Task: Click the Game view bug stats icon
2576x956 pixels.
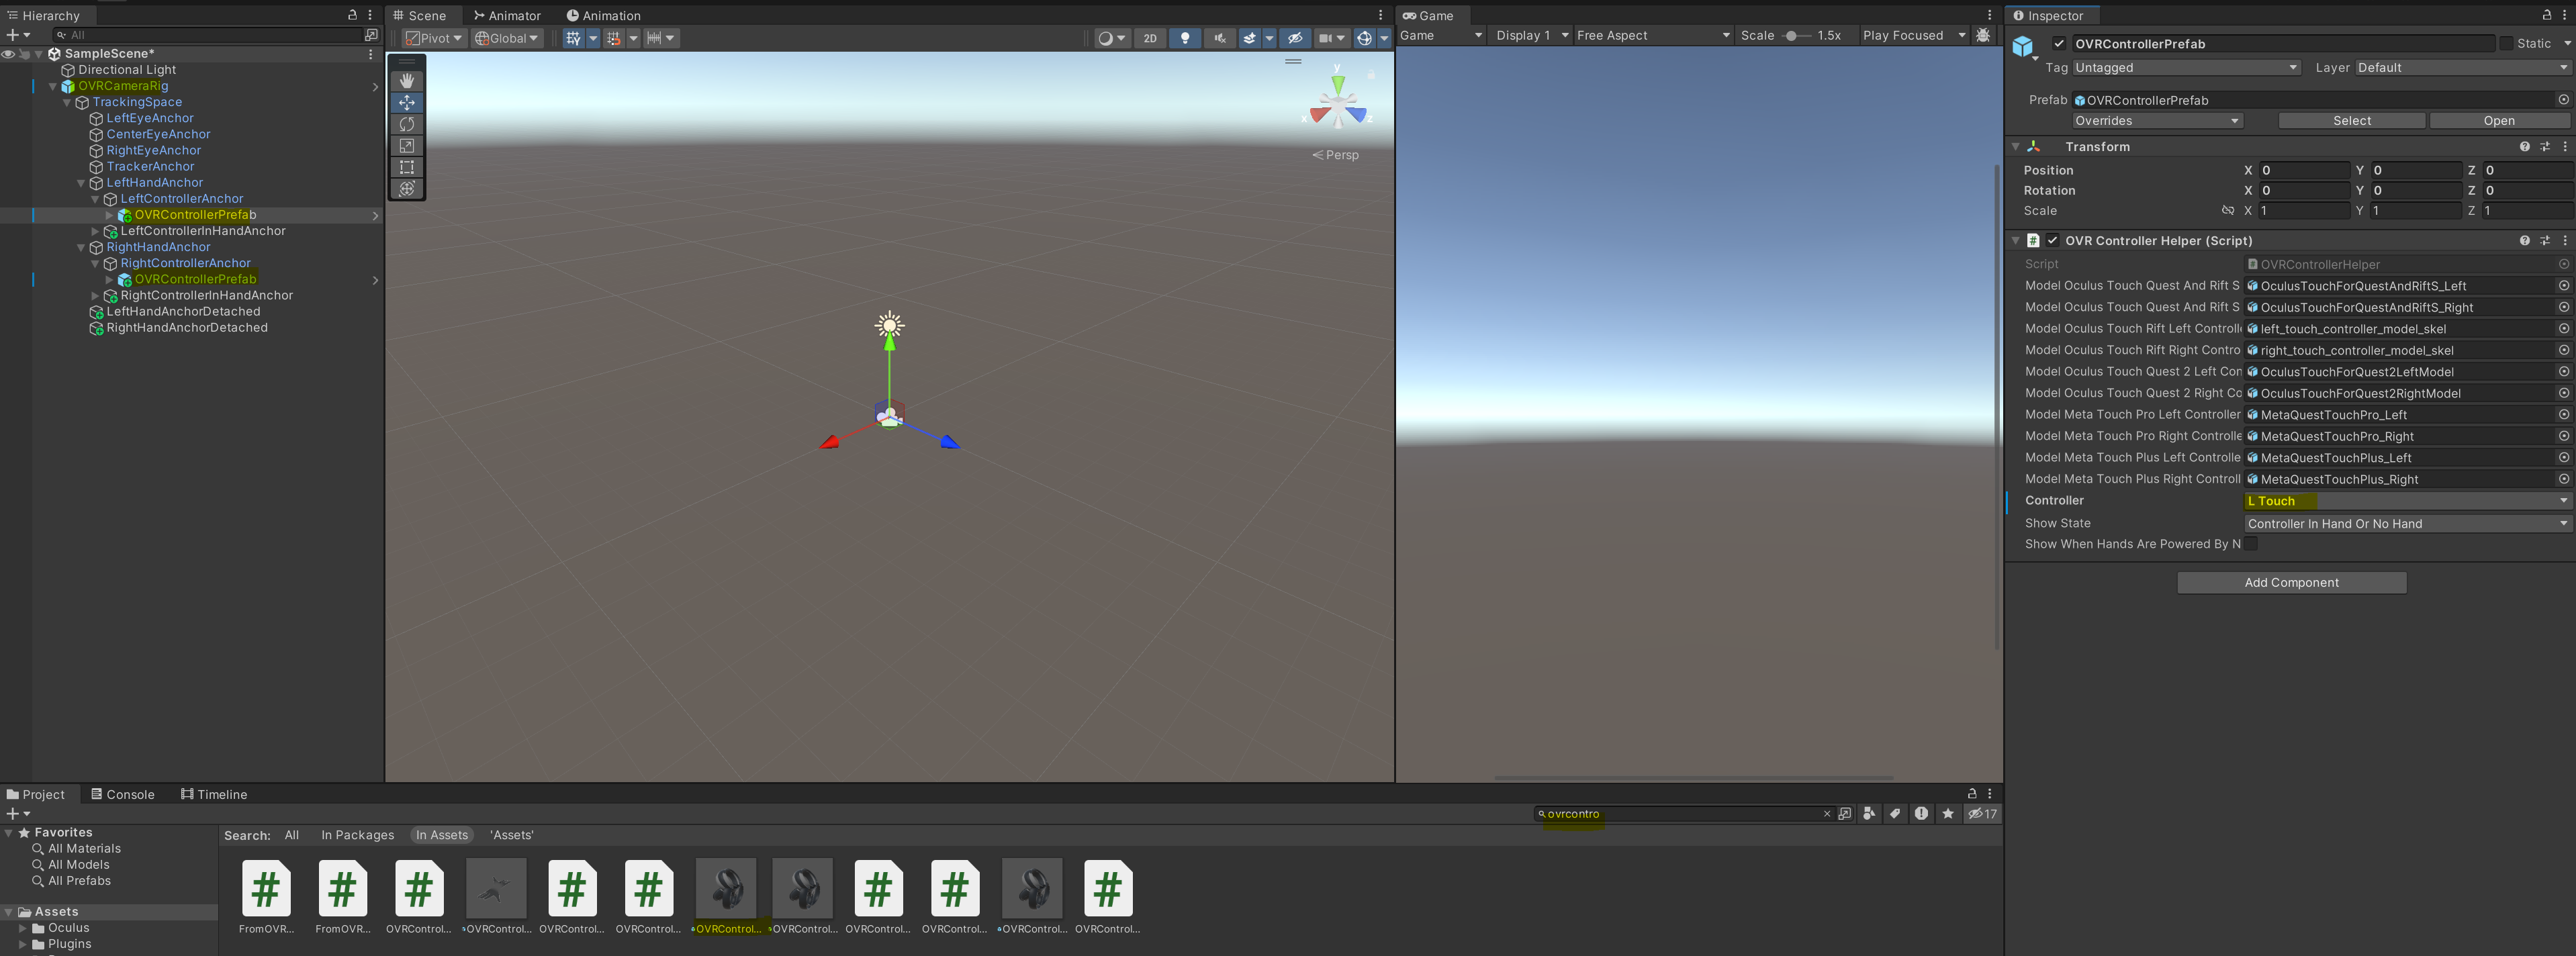Action: 1983,35
